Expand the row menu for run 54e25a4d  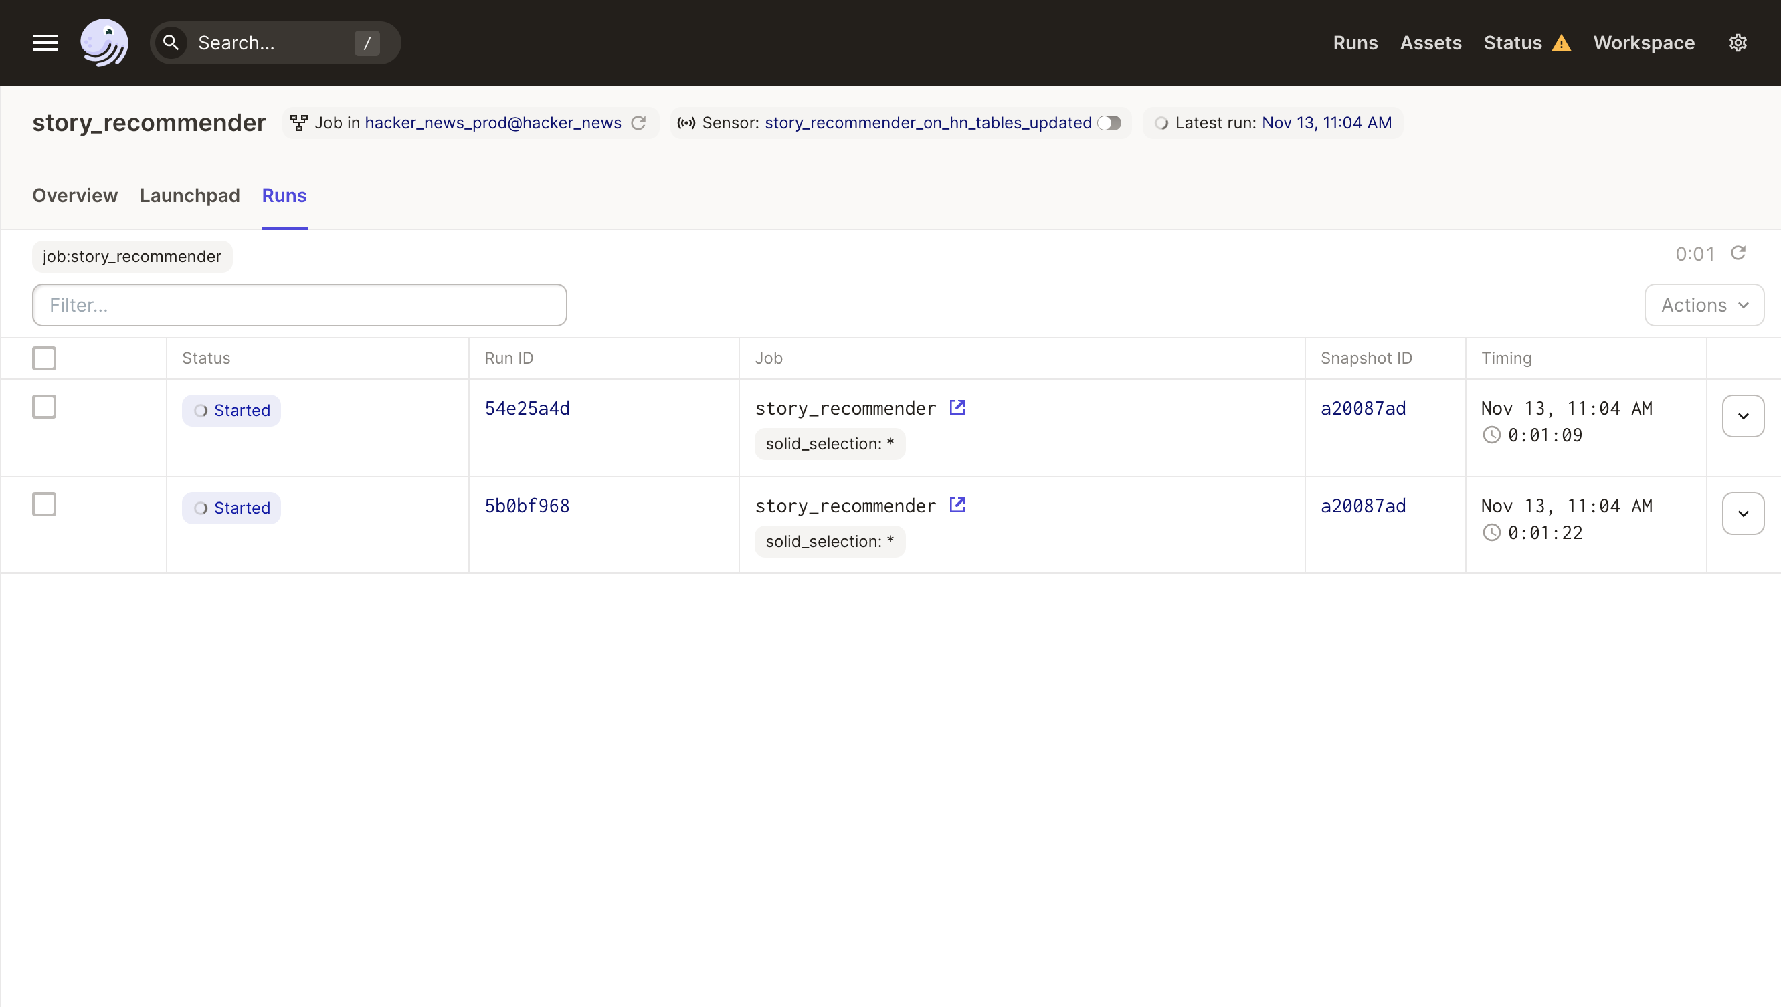1742,416
